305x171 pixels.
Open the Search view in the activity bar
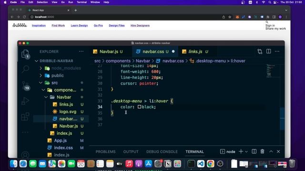[25, 69]
